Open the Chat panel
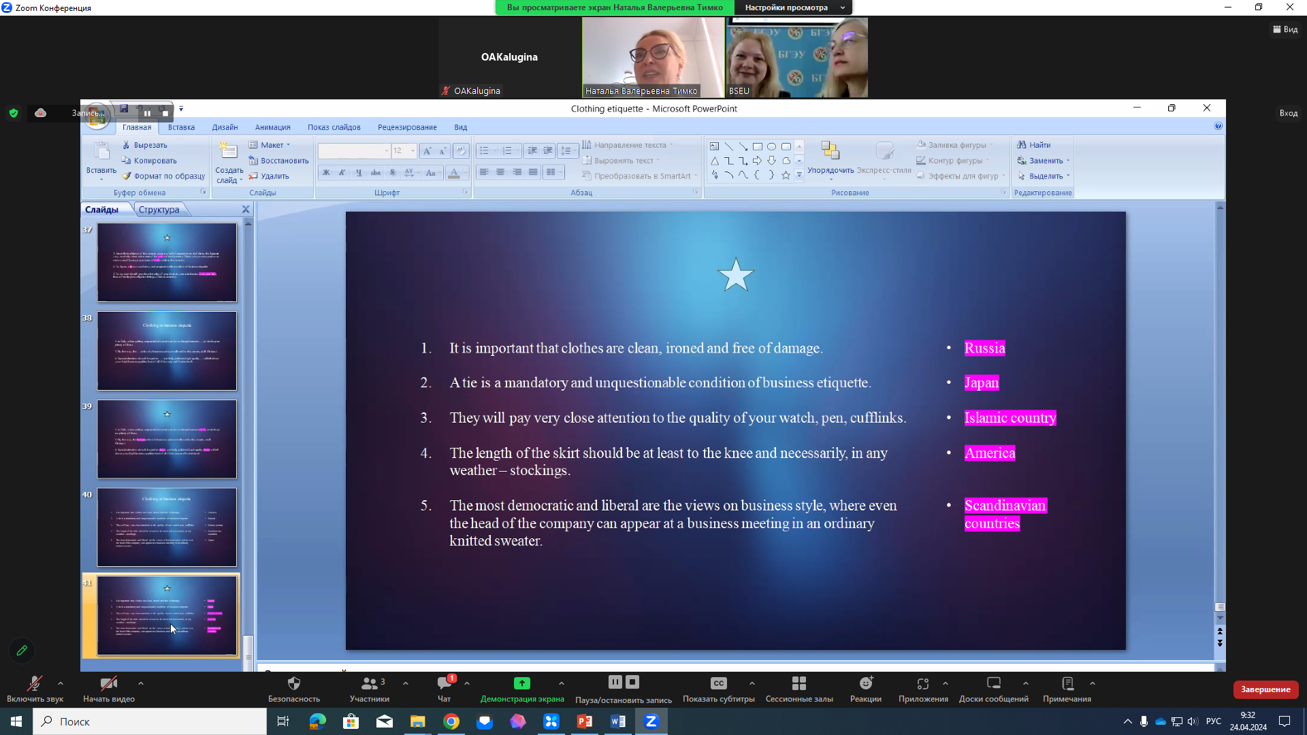Screen dimensions: 1307x735 tap(445, 683)
